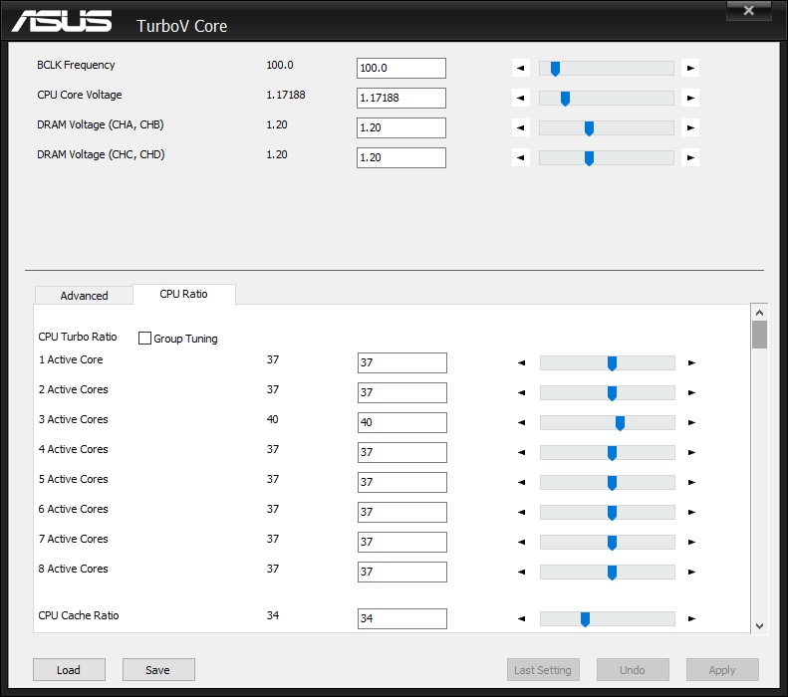The width and height of the screenshot is (788, 697).
Task: Focus the 3 Active Cores input field
Action: (x=402, y=422)
